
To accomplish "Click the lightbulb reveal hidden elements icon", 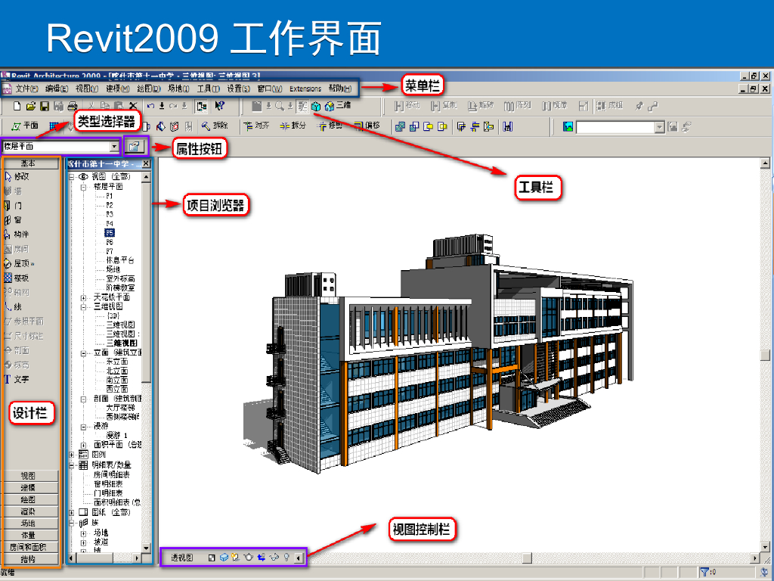I will point(286,558).
